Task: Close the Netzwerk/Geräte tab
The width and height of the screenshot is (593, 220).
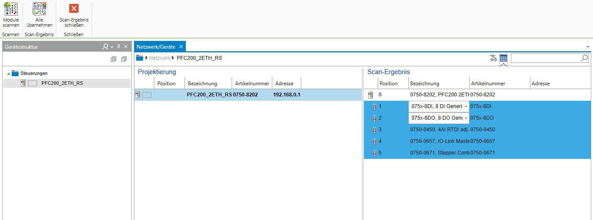Action: pos(181,46)
